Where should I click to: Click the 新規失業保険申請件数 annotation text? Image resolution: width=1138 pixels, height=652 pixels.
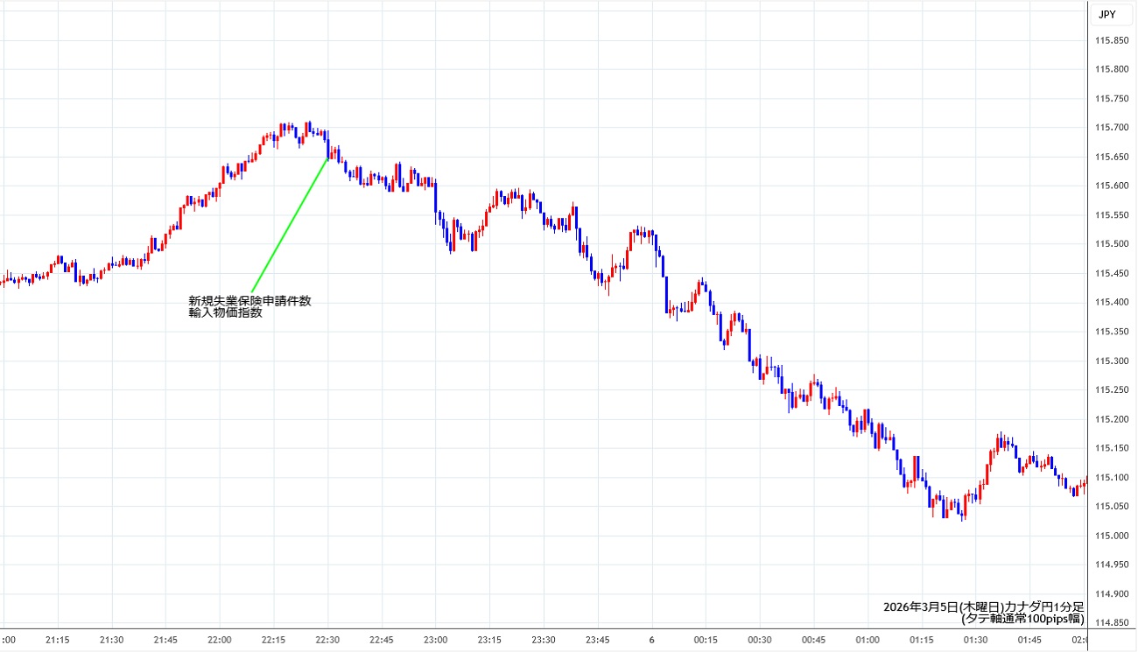(x=249, y=301)
